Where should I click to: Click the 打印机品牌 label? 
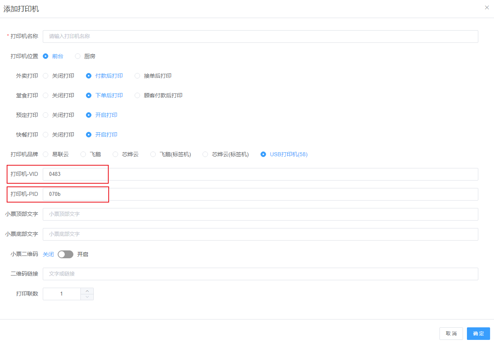[x=24, y=154]
